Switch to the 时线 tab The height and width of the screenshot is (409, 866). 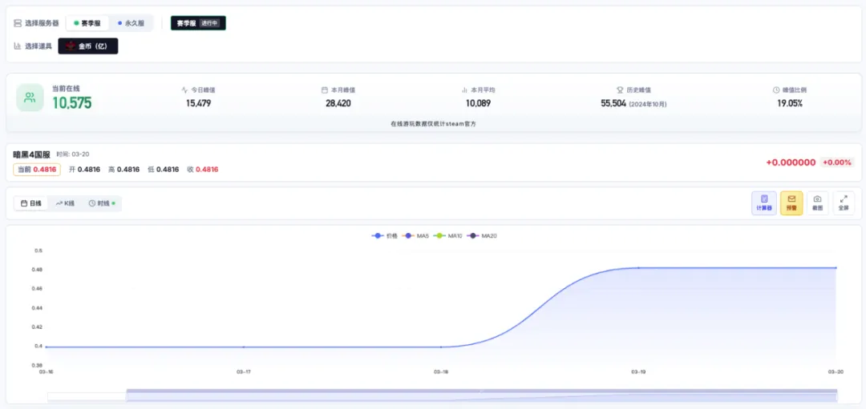[x=102, y=203]
